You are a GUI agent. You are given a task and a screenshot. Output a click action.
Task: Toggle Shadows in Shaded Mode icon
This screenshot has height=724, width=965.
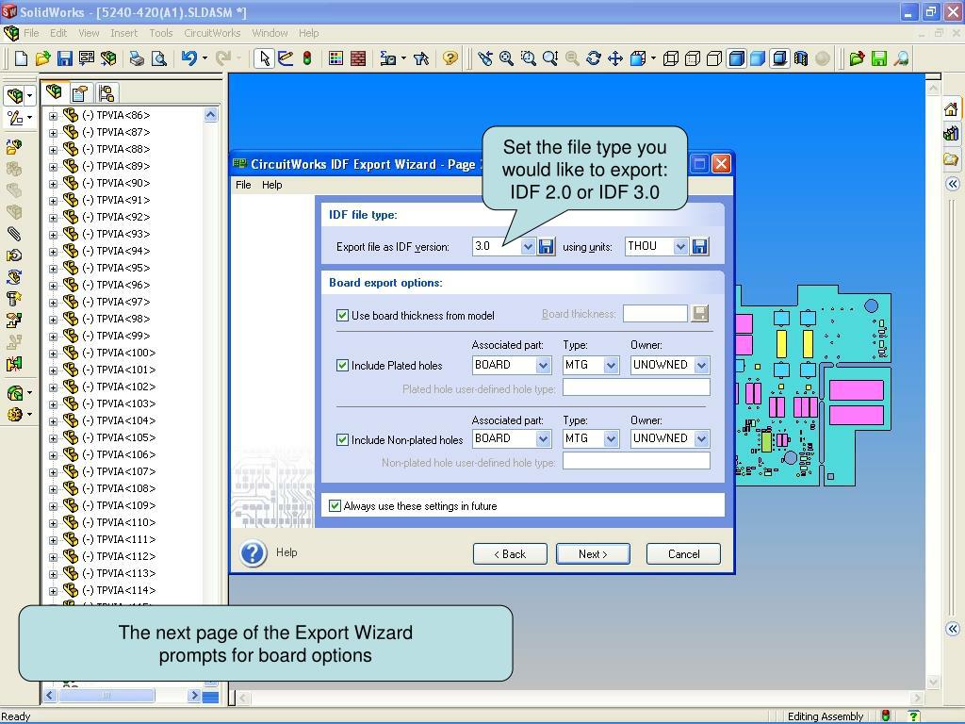[779, 58]
